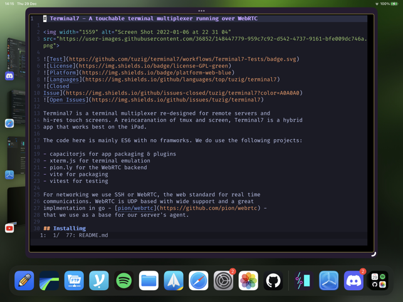This screenshot has width=403, height=302.
Task: Launch the blue 'y' app in dock
Action: click(99, 281)
